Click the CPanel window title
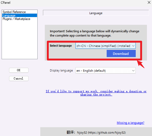152x136 pixels. [x=6, y=3]
